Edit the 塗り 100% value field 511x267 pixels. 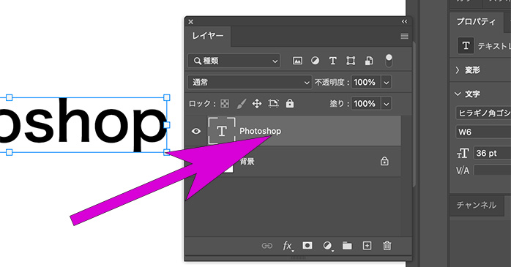pos(365,104)
